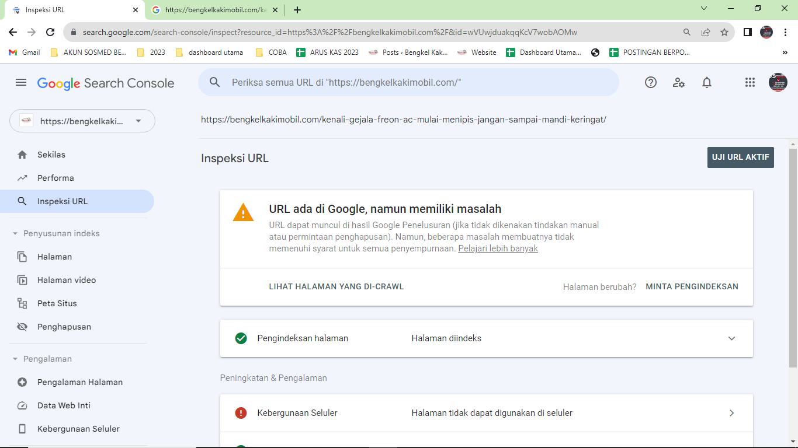This screenshot has width=798, height=448.
Task: Open the AKUN SOSMED bookmark folder
Action: click(88, 52)
